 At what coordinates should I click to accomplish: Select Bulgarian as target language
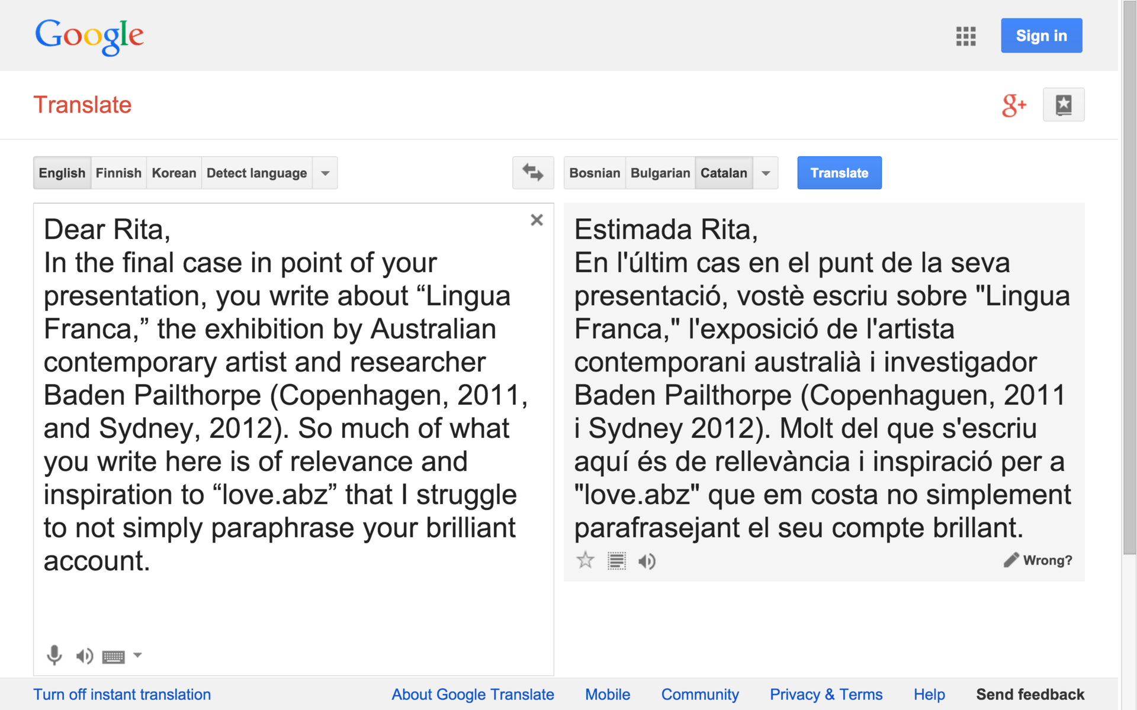click(660, 173)
